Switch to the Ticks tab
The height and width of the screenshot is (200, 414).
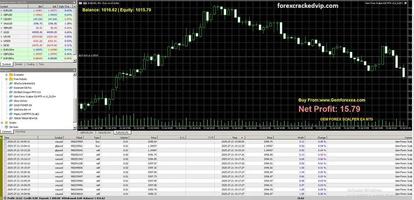[41, 64]
